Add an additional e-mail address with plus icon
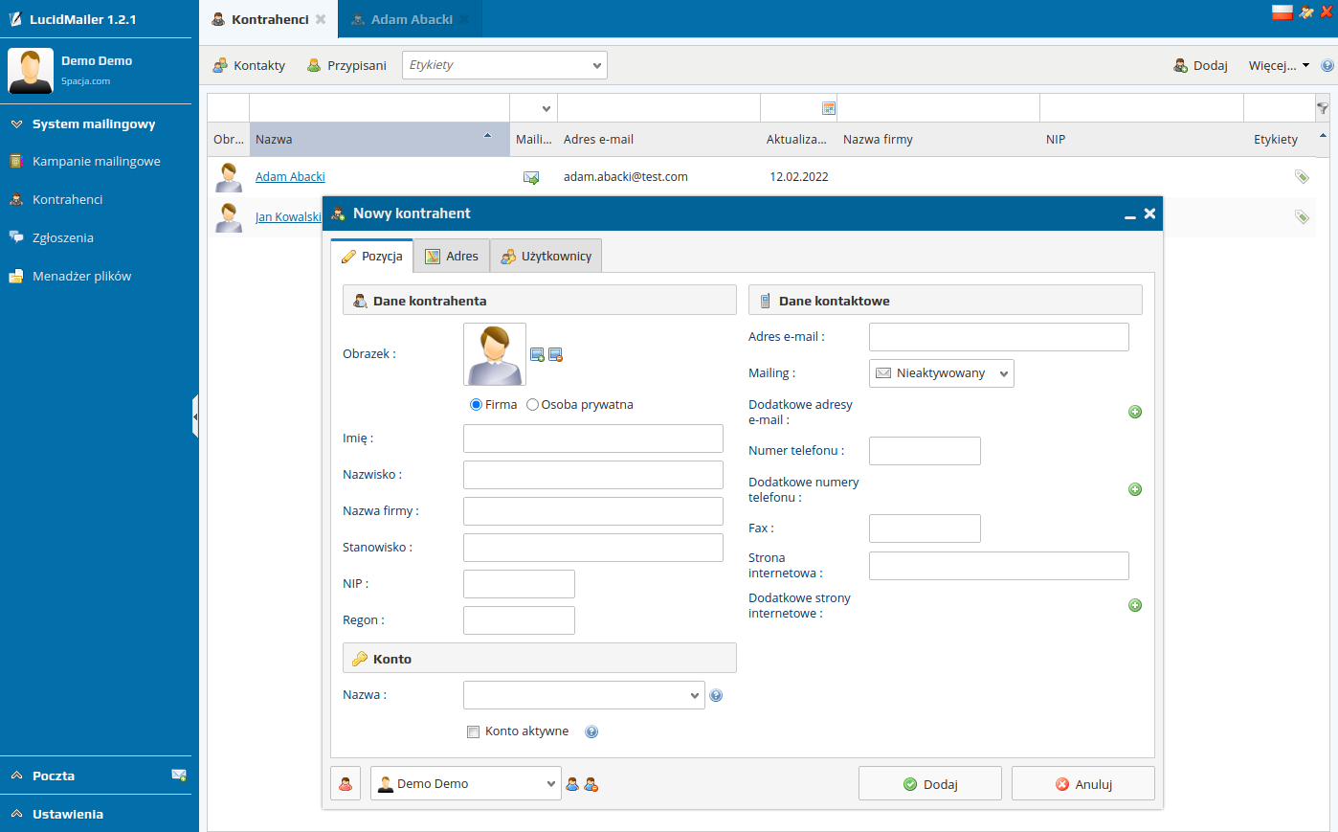The width and height of the screenshot is (1338, 832). point(1135,412)
